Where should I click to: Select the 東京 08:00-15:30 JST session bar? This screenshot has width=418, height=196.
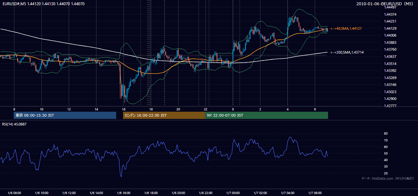(x=65, y=115)
